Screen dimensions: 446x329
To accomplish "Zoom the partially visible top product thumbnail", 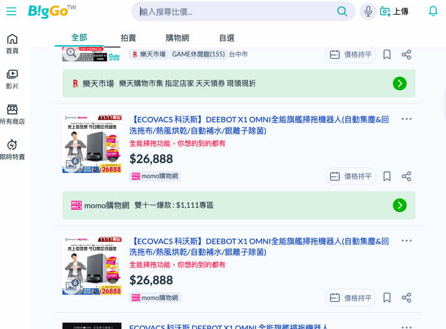I will coord(71,53).
